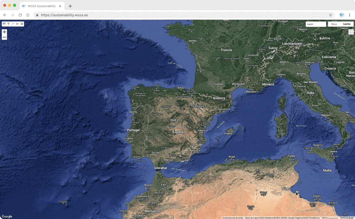Screen dimensions: 355x219
Task: Pick the rectangle drawing tool
Action: tap(22, 24)
